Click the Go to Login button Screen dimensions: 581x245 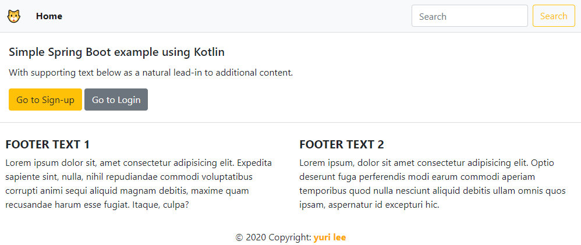(116, 100)
